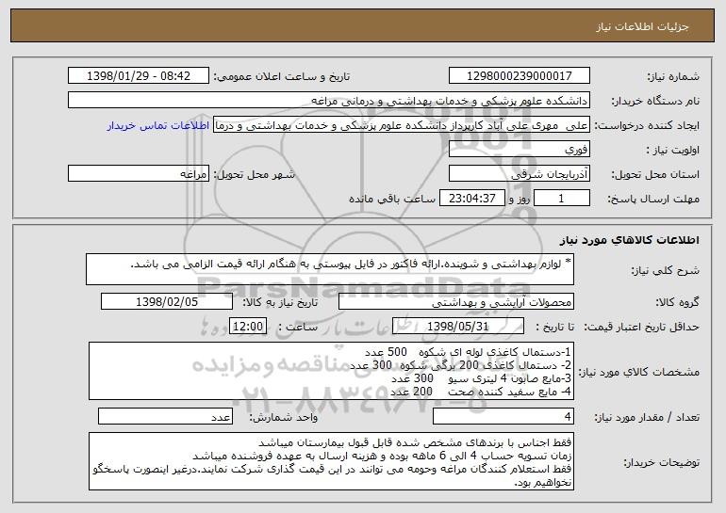The image size is (726, 513).
Task: Click the unit of measure field عدد
Action: [x=165, y=416]
